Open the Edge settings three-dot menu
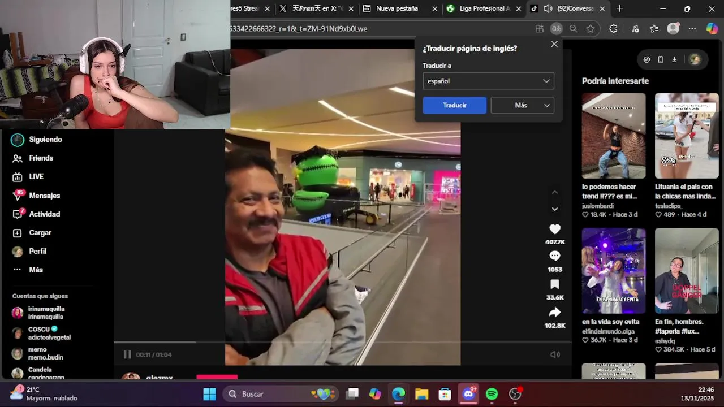This screenshot has width=724, height=407. (692, 29)
